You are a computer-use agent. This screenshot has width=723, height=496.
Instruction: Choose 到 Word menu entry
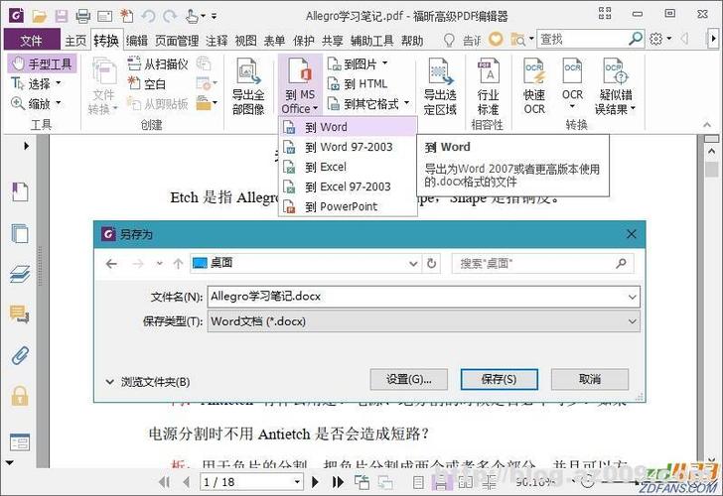click(x=349, y=127)
